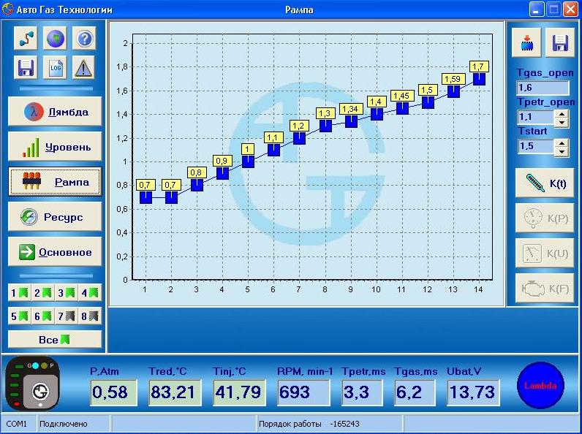582x434 pixels.
Task: Open the Уровень section
Action: click(x=55, y=147)
